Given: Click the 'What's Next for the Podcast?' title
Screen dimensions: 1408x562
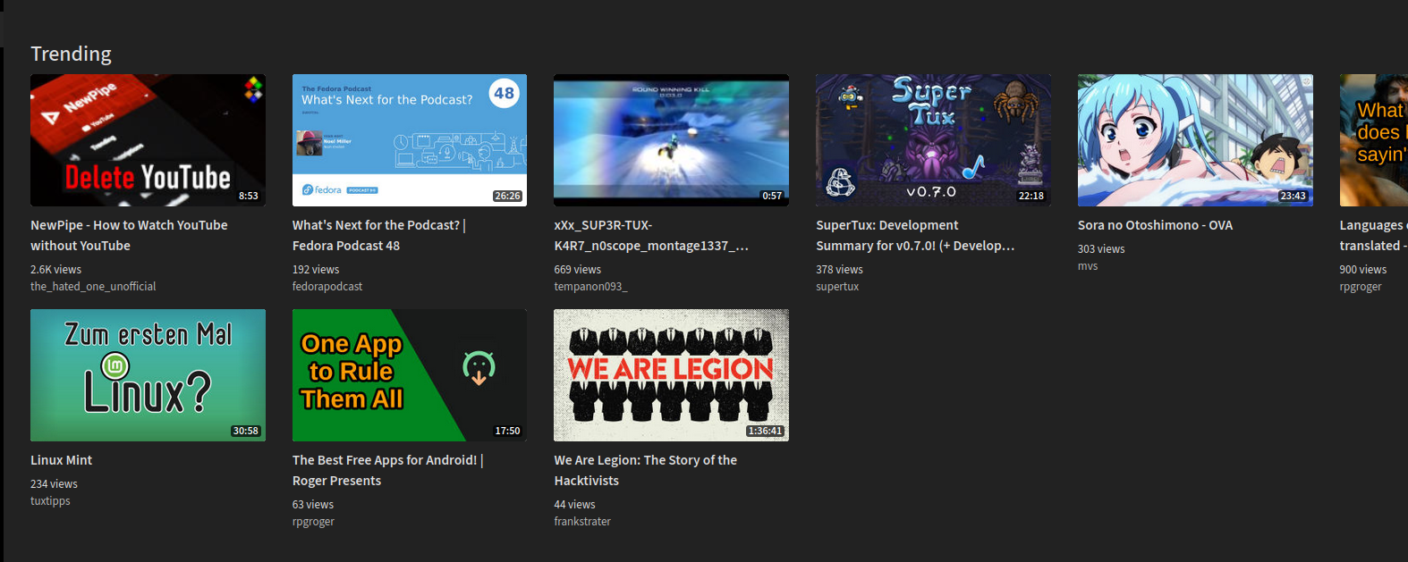Looking at the screenshot, I should 378,225.
